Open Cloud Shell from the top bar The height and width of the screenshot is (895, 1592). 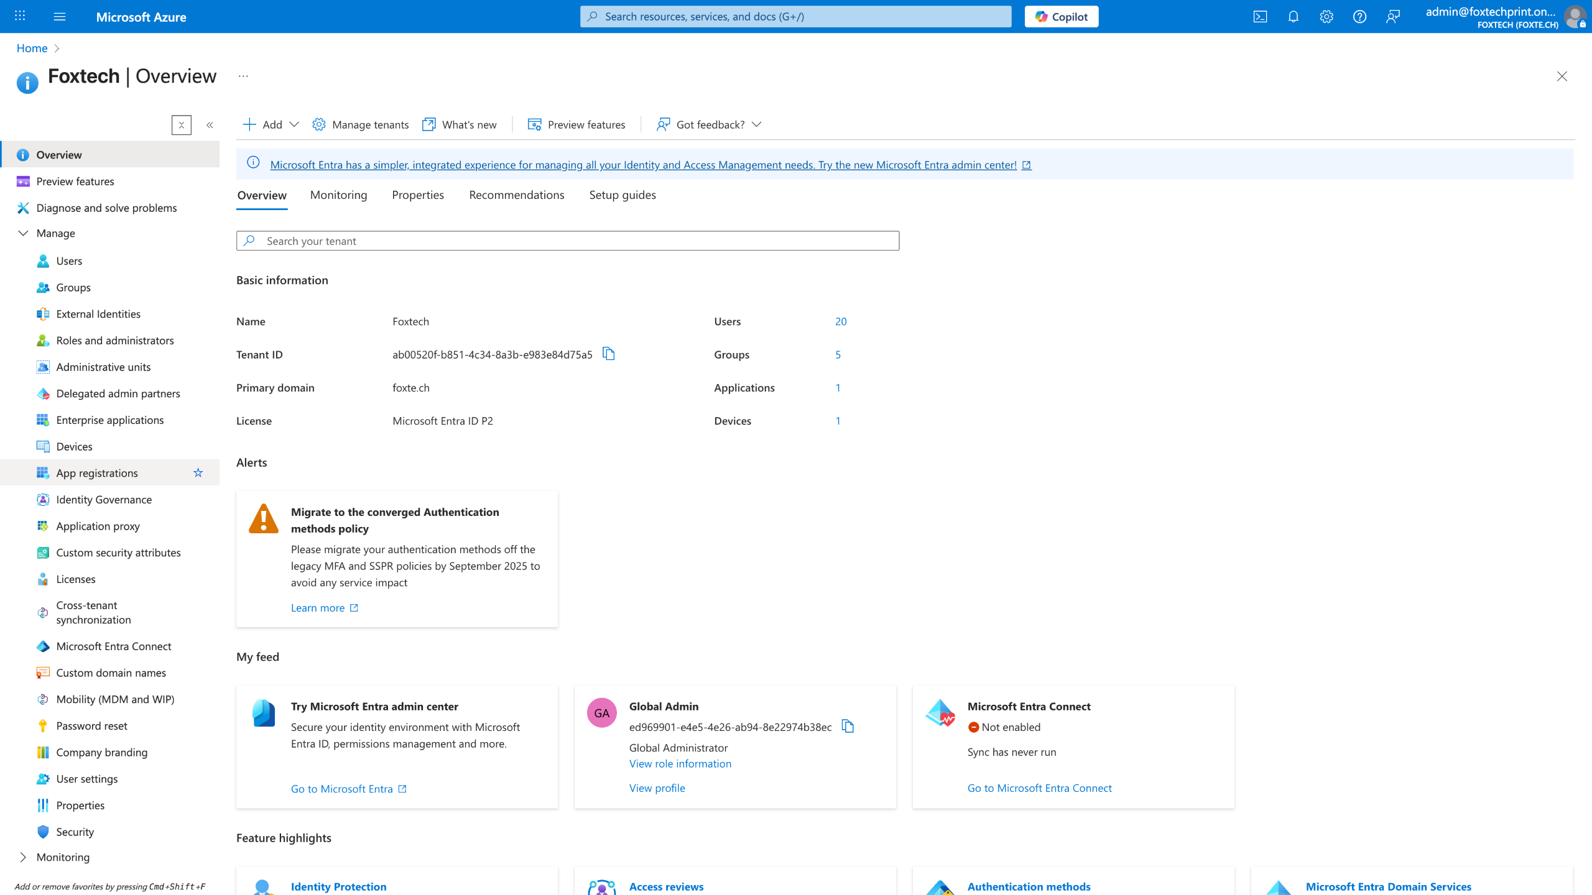(1260, 17)
